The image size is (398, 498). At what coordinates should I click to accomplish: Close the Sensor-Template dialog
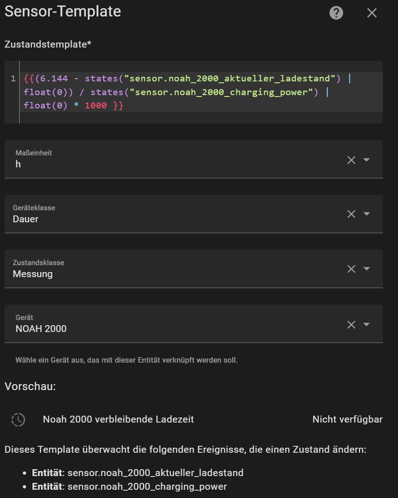pyautogui.click(x=371, y=13)
